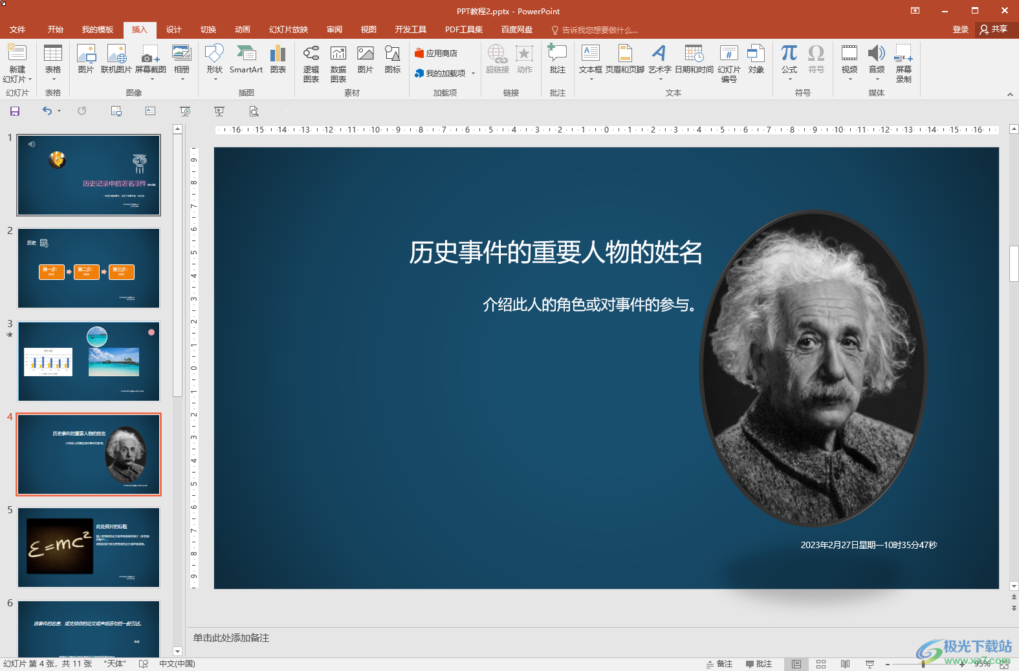The image size is (1019, 671).
Task: Switch to the Animations (动画) tab
Action: 242,30
